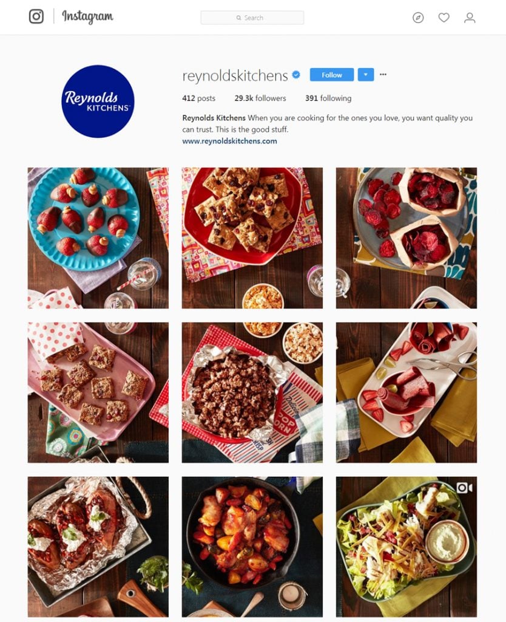The width and height of the screenshot is (506, 622).
Task: Open the www.reynoldskitchens.com link
Action: click(229, 141)
